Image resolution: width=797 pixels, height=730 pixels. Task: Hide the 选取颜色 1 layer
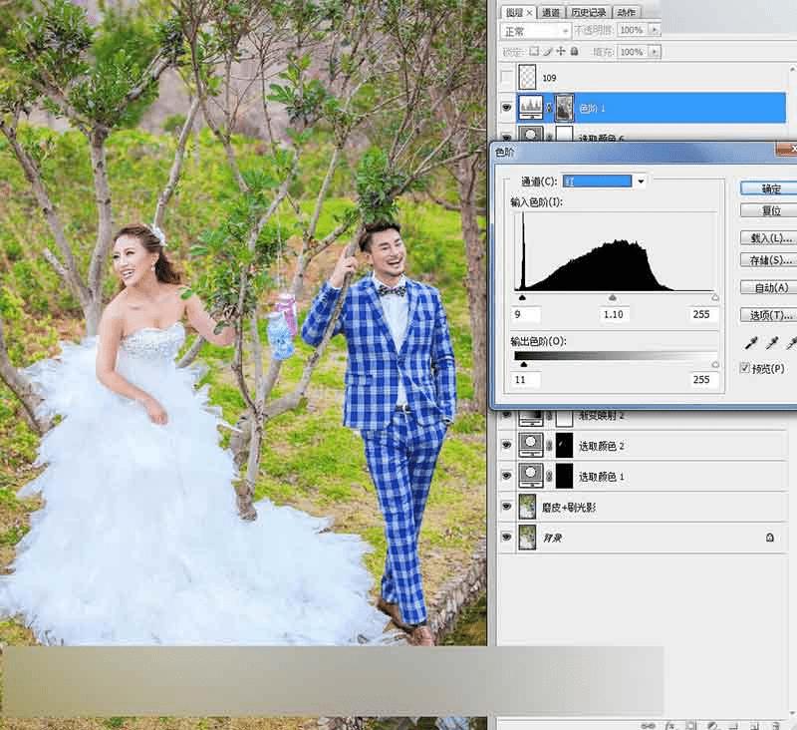[506, 476]
